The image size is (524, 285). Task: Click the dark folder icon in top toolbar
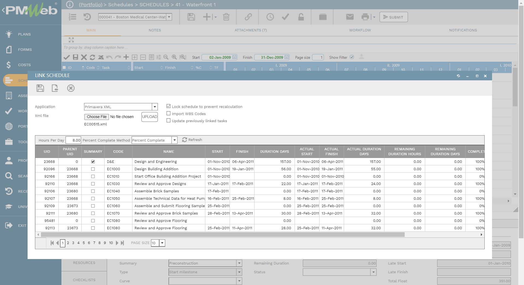323,17
